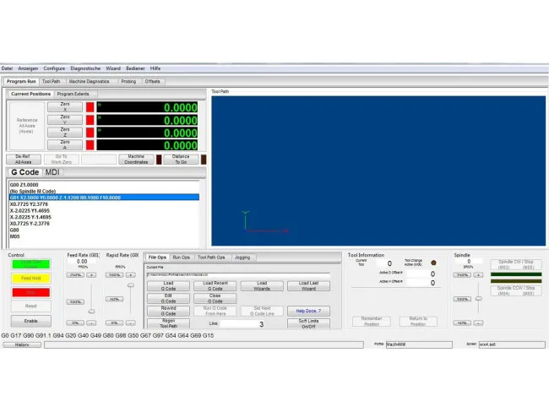Switch to the Probing tab
The image size is (549, 412).
tap(128, 81)
